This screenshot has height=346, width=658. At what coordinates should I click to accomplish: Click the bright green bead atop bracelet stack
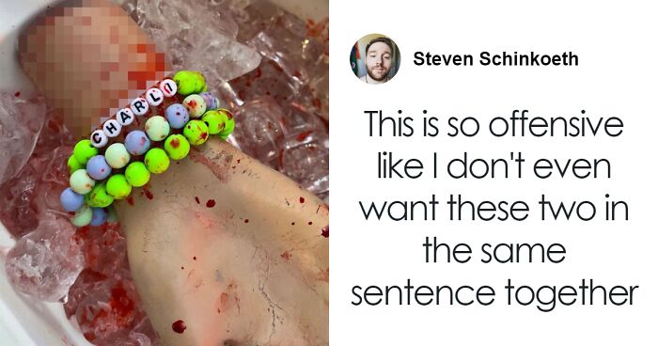click(189, 83)
